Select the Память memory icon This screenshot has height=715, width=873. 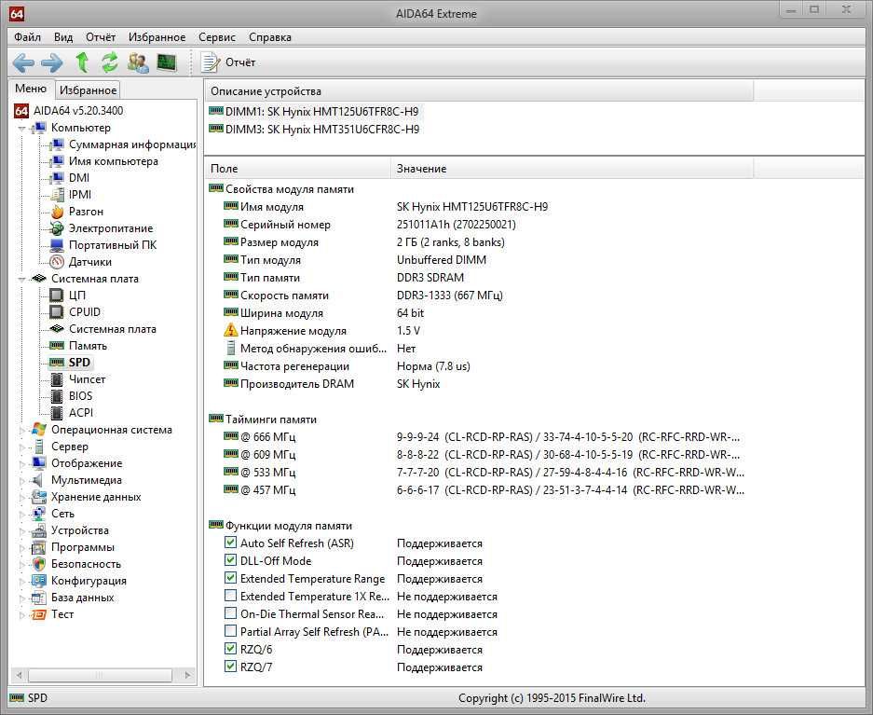[x=57, y=346]
